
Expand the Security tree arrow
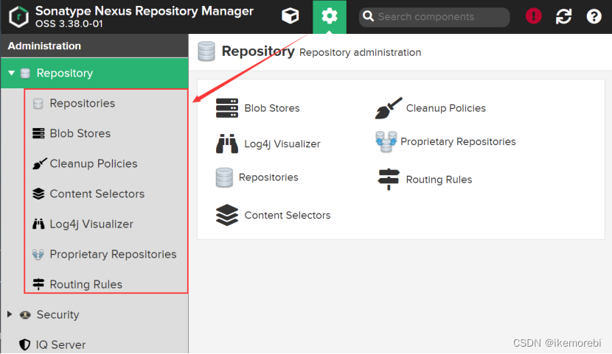10,314
